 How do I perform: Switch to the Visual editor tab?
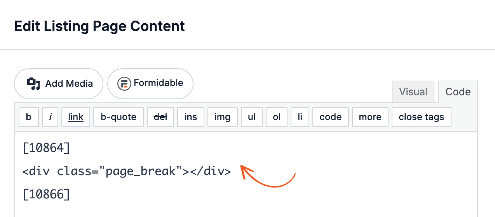(x=413, y=92)
